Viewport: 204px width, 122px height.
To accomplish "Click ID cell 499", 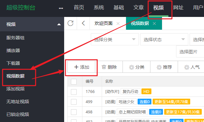I will pyautogui.click(x=89, y=102).
